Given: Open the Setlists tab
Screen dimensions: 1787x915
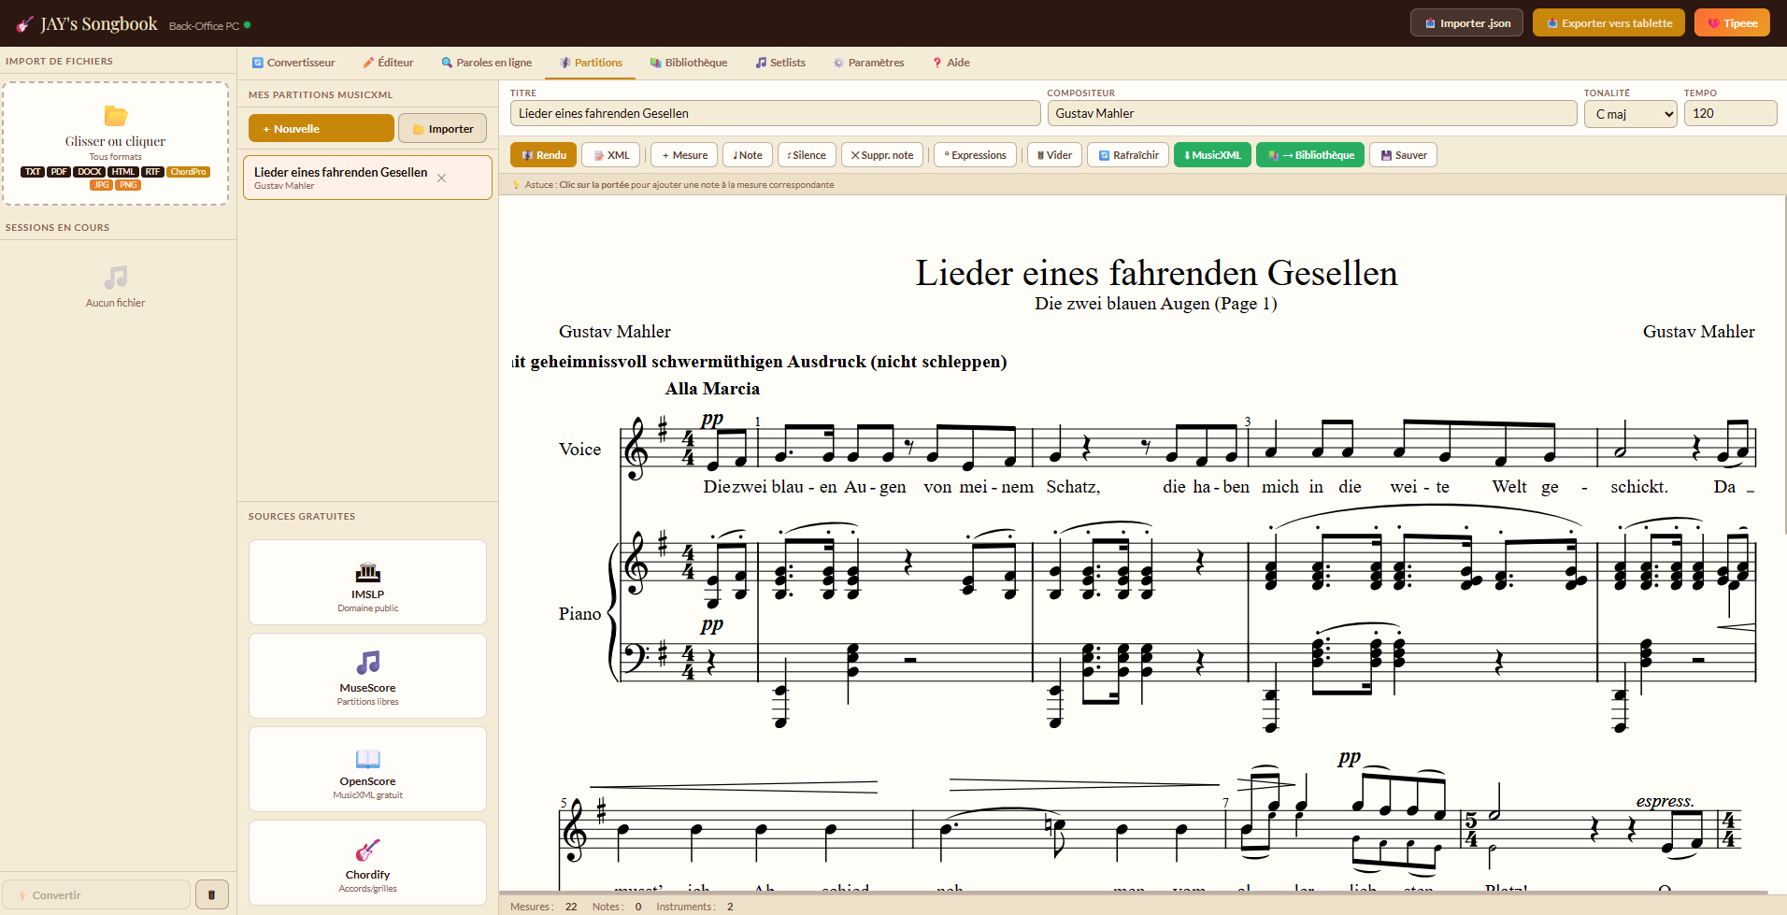Looking at the screenshot, I should (780, 63).
